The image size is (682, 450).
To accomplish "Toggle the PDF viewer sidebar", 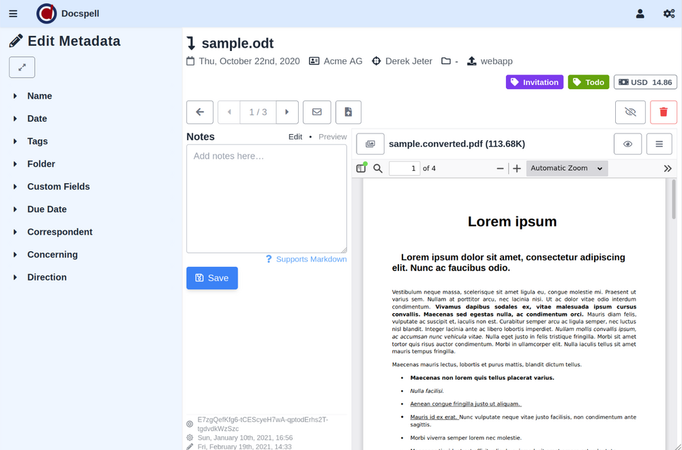I will (361, 168).
